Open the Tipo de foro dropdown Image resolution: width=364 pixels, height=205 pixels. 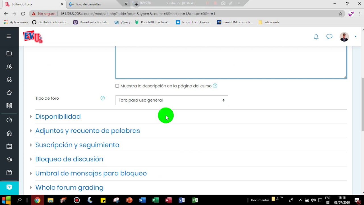[171, 100]
